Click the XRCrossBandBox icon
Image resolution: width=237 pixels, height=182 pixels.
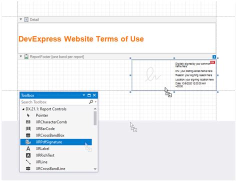(x=28, y=135)
